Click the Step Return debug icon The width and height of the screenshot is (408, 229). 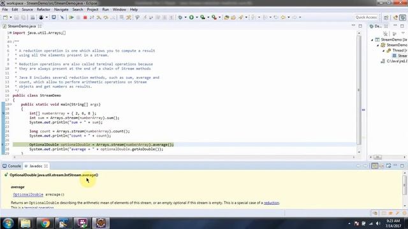[x=113, y=17]
